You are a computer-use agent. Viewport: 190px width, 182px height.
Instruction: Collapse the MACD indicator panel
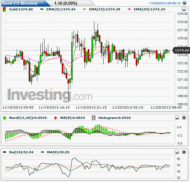point(177,117)
